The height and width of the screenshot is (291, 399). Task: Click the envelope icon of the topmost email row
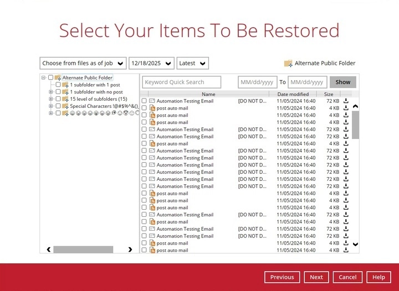click(152, 101)
